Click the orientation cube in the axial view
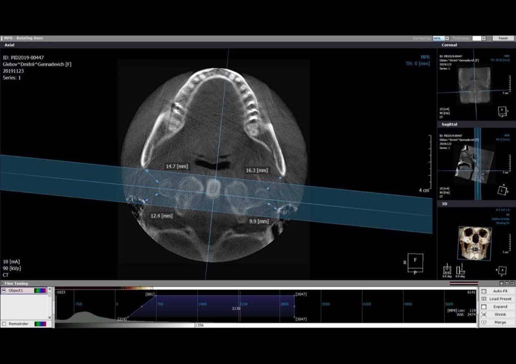Viewport: 516px width, 364px height. [415, 263]
